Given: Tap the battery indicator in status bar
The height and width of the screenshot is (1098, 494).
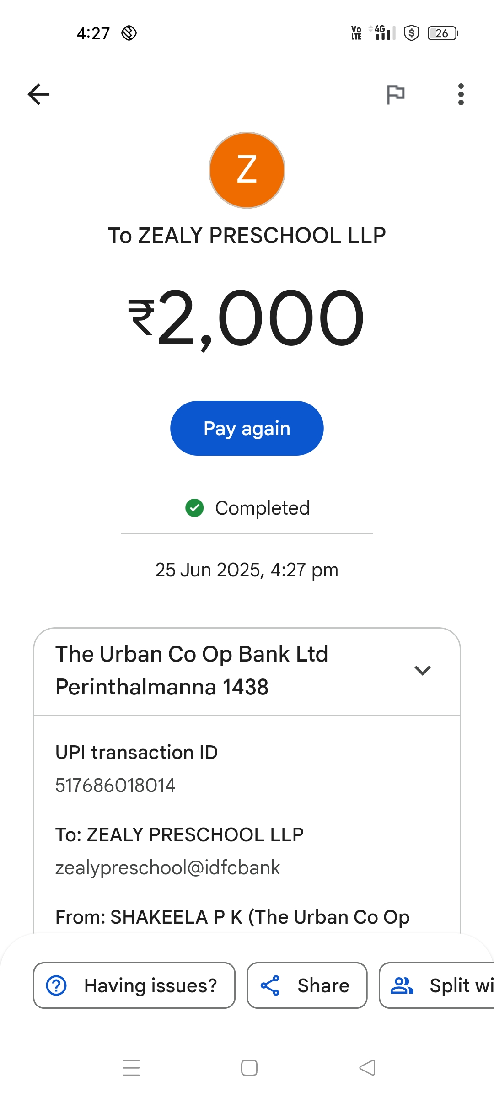Looking at the screenshot, I should [442, 33].
